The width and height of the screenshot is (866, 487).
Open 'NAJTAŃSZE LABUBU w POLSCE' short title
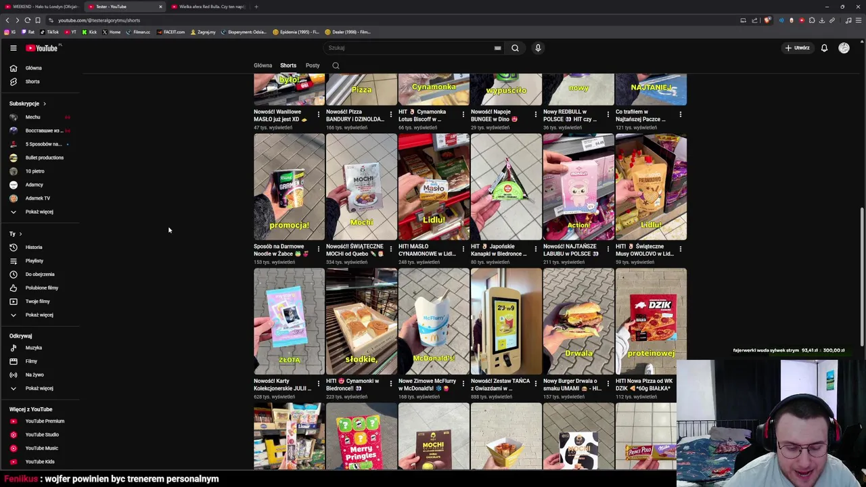[x=571, y=250]
